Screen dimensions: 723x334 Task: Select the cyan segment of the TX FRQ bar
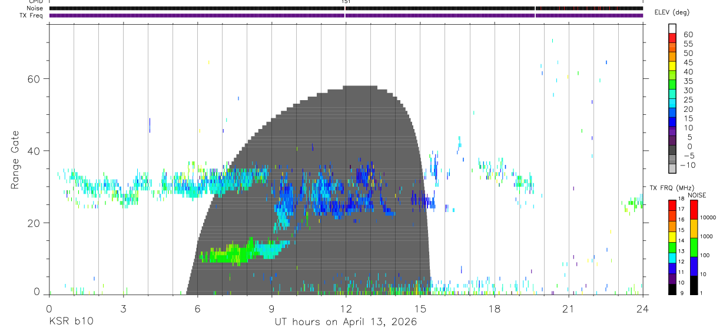click(672, 257)
